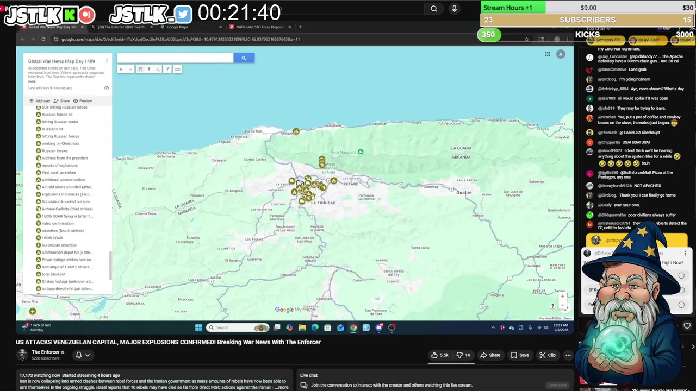Zoom in on the map
Image resolution: width=696 pixels, height=391 pixels.
point(563,297)
